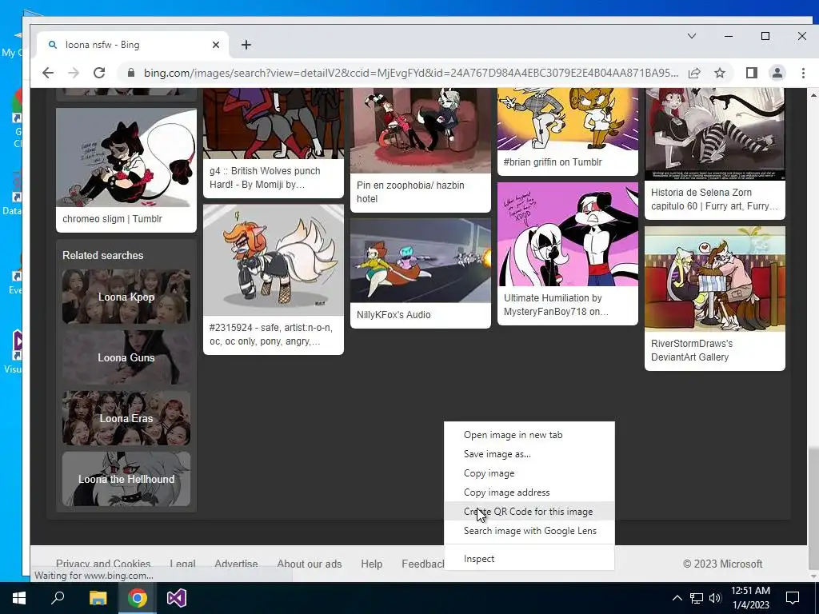The width and height of the screenshot is (819, 614).
Task: Open 'Historia de Selena Zorn' link
Action: [714, 199]
